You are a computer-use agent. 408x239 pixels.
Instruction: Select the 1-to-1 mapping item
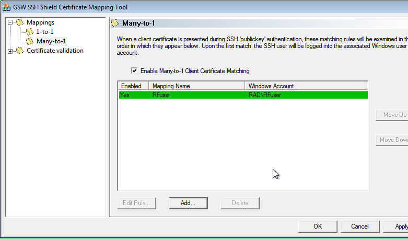45,32
